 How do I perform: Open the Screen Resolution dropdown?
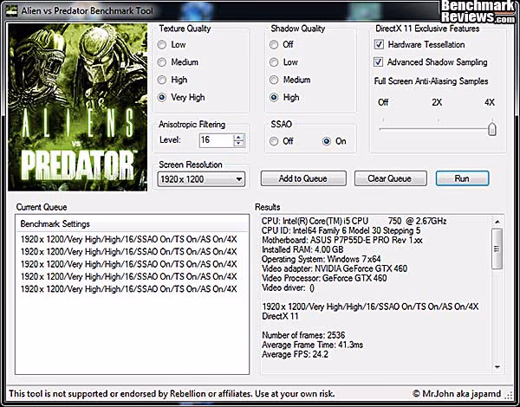[x=201, y=179]
